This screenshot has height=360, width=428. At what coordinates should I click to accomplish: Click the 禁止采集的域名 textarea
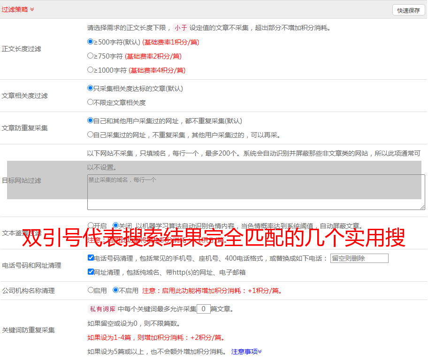coord(256,192)
